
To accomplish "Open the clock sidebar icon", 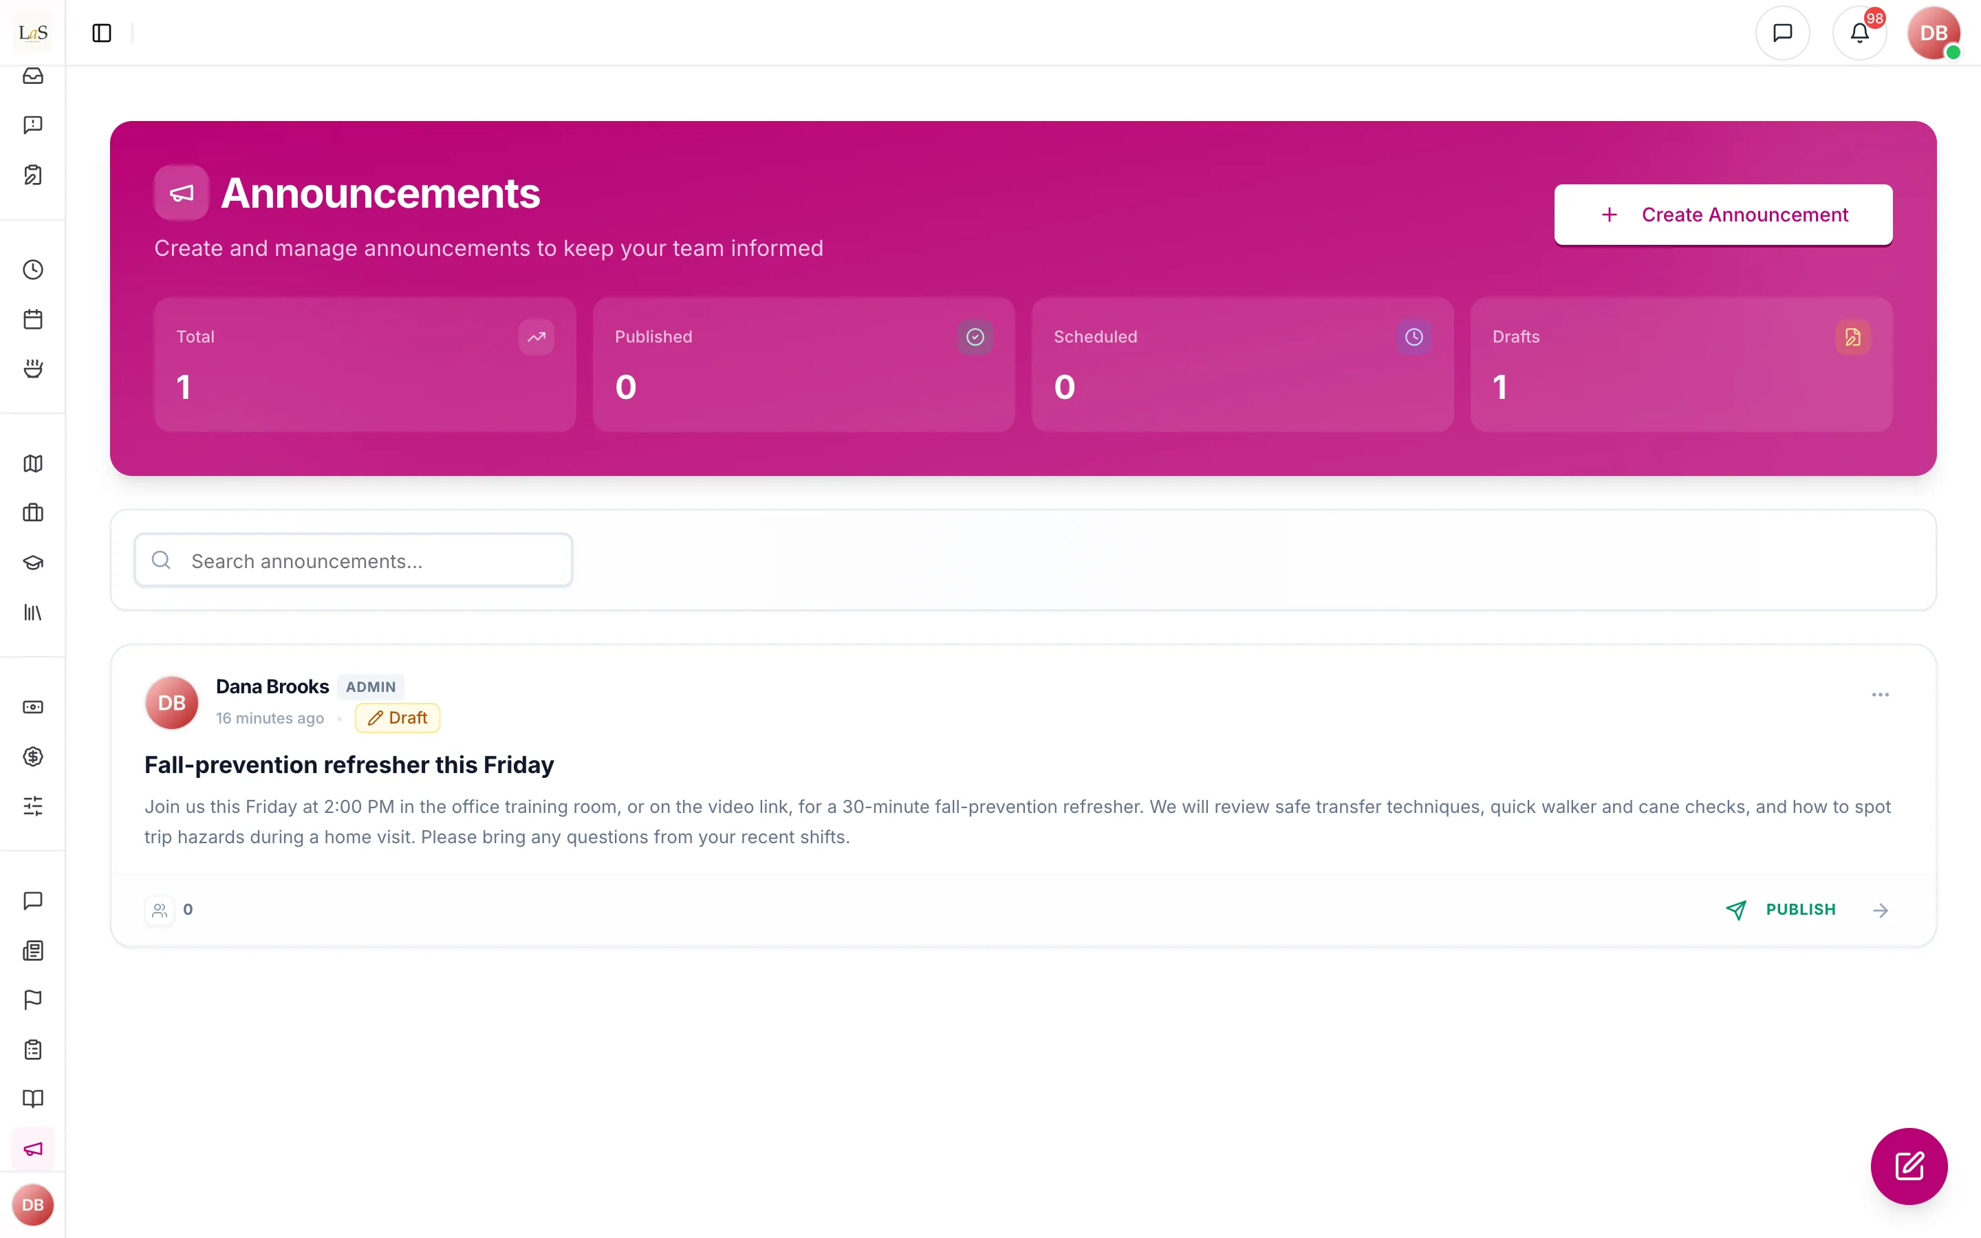I will pos(33,270).
